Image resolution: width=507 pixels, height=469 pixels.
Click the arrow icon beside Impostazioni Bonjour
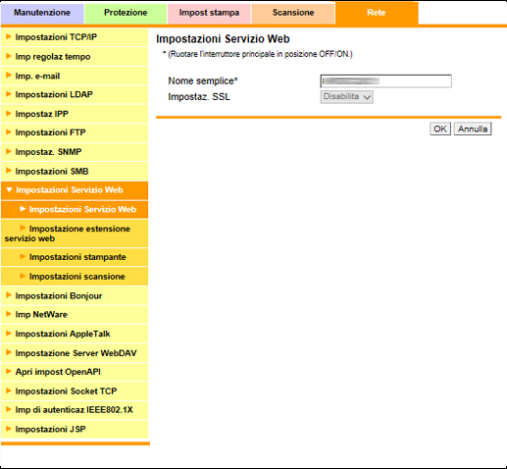9,295
